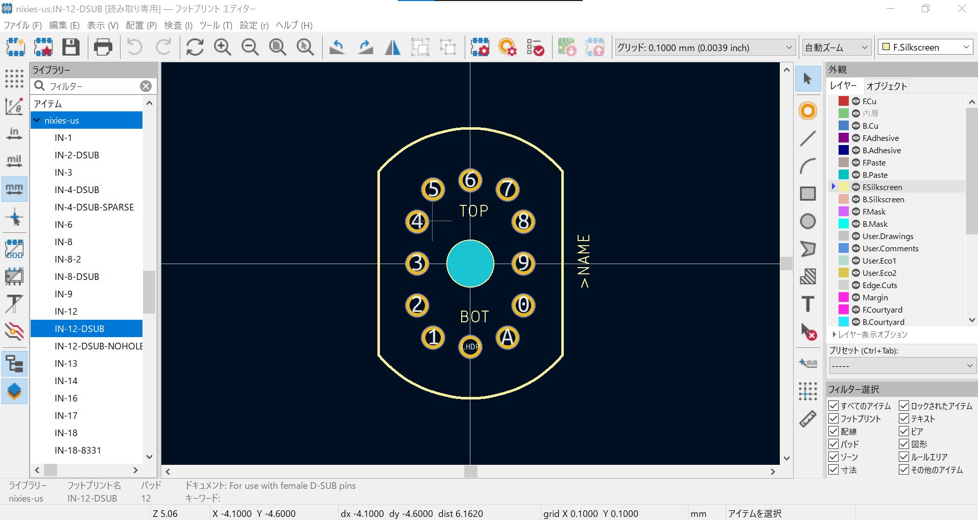The image size is (978, 520).
Task: Open the 自動ズーム zoom dropdown
Action: coord(837,48)
